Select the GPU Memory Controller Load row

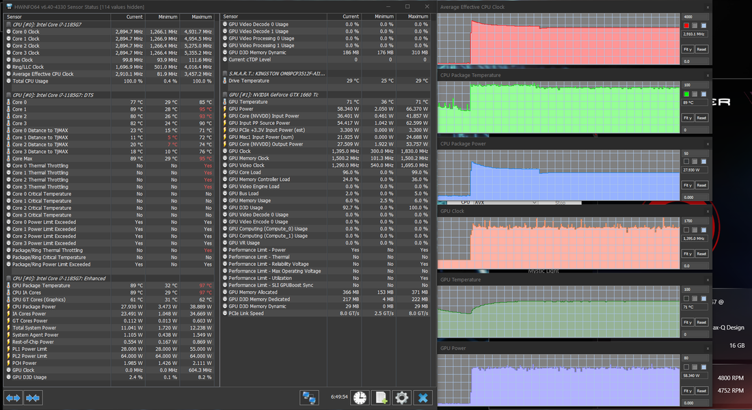pos(325,179)
